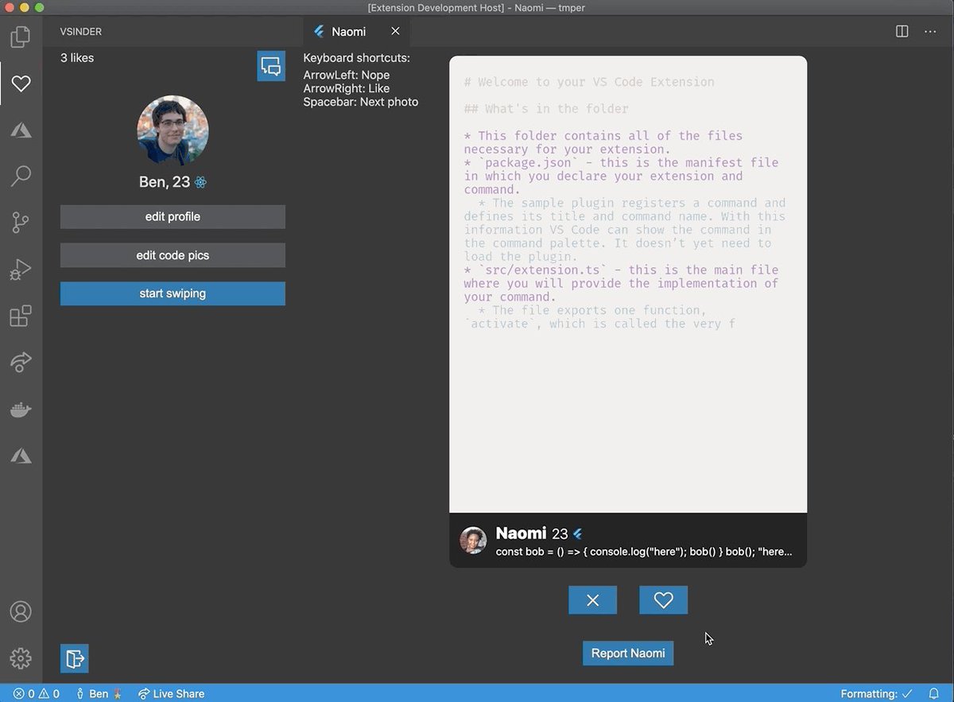
Task: Open the Manage settings gear
Action: coord(21,658)
